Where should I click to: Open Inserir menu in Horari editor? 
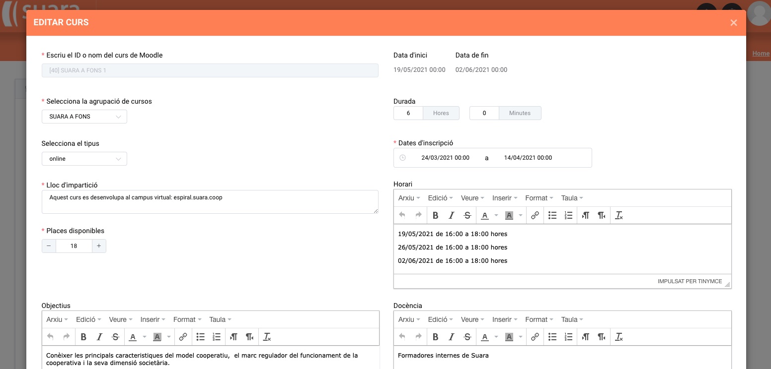pos(505,198)
